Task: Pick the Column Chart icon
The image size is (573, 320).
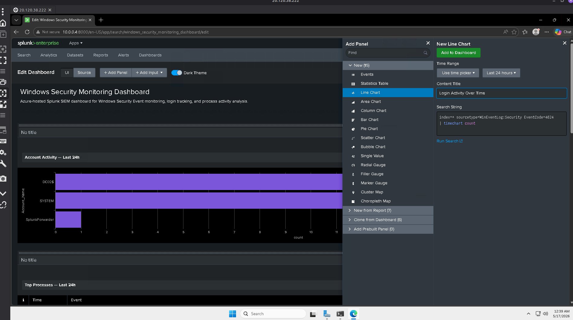Action: pos(353,111)
